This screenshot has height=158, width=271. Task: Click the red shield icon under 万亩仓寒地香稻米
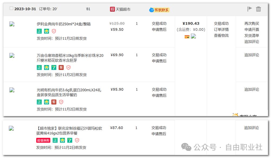tap(69, 68)
